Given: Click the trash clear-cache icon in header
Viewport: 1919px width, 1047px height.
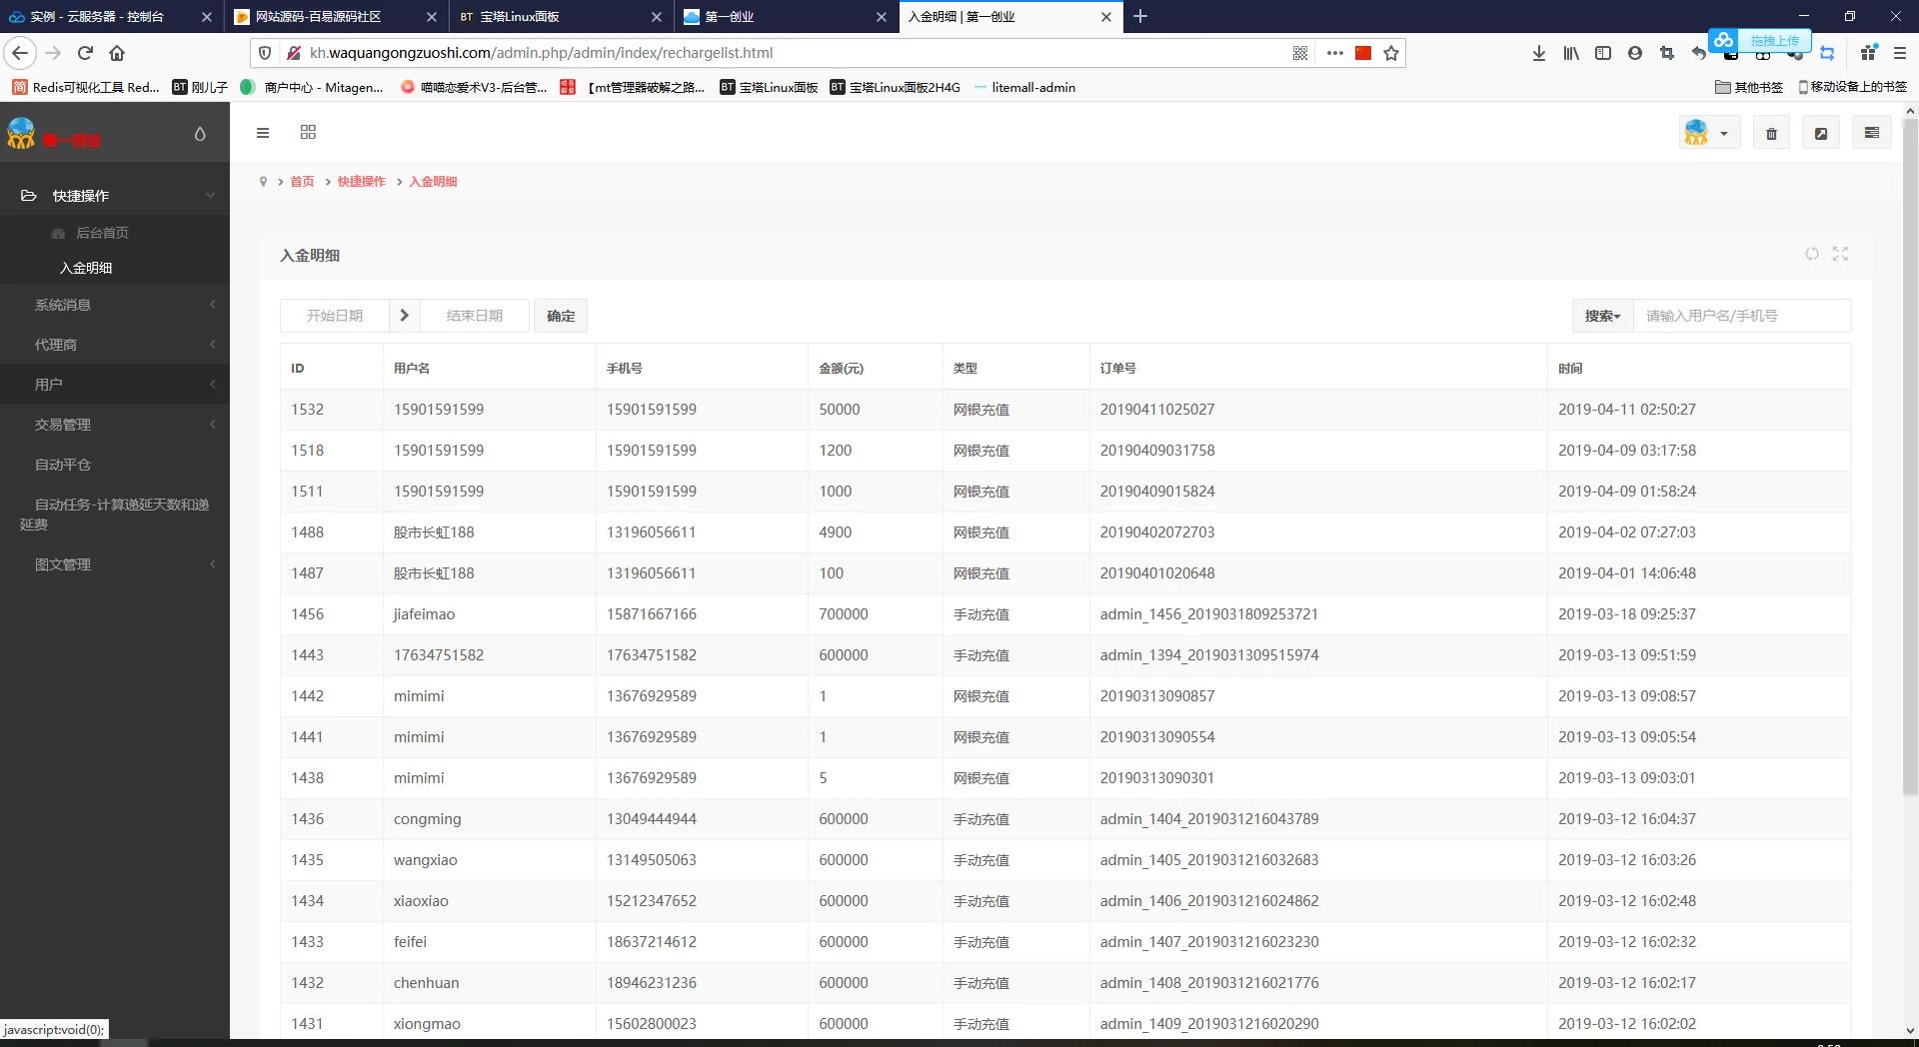Looking at the screenshot, I should [x=1770, y=132].
